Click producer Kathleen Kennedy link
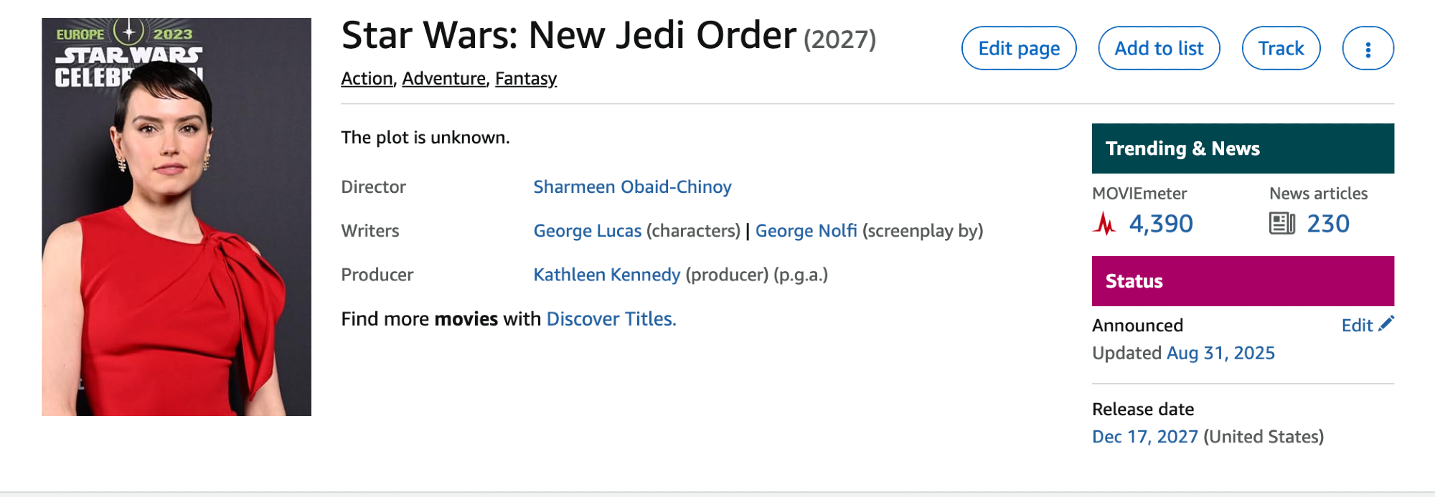This screenshot has width=1435, height=497. pyautogui.click(x=606, y=275)
